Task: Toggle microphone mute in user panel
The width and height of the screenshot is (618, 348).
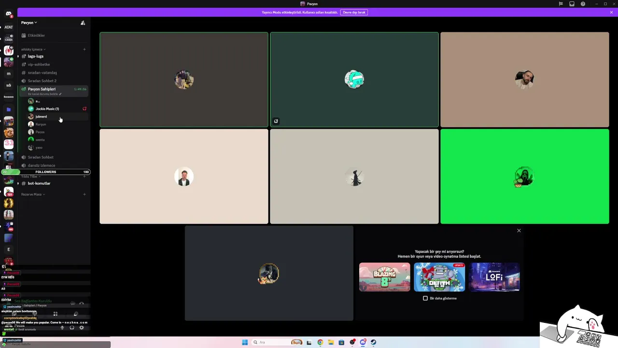Action: point(62,328)
